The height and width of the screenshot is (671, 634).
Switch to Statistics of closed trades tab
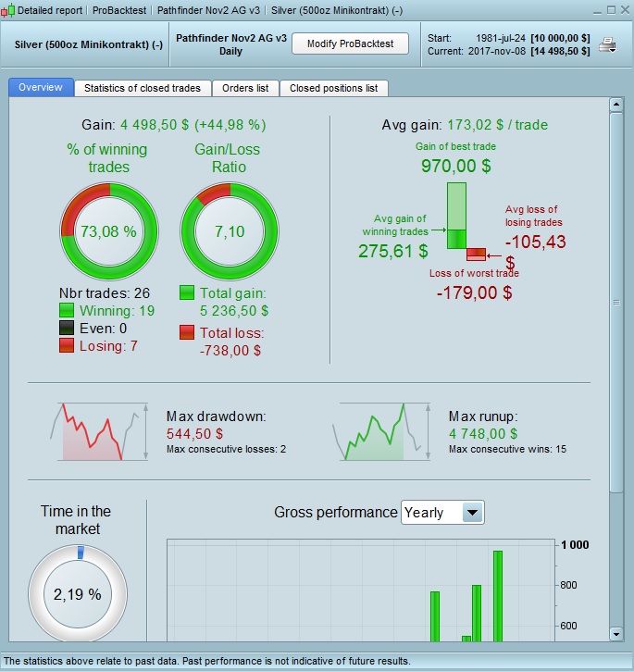pyautogui.click(x=143, y=88)
